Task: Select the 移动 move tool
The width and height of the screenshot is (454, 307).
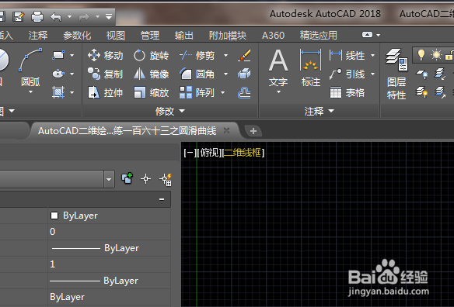Action: coord(106,55)
